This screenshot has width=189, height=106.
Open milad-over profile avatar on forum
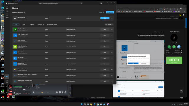174,38
